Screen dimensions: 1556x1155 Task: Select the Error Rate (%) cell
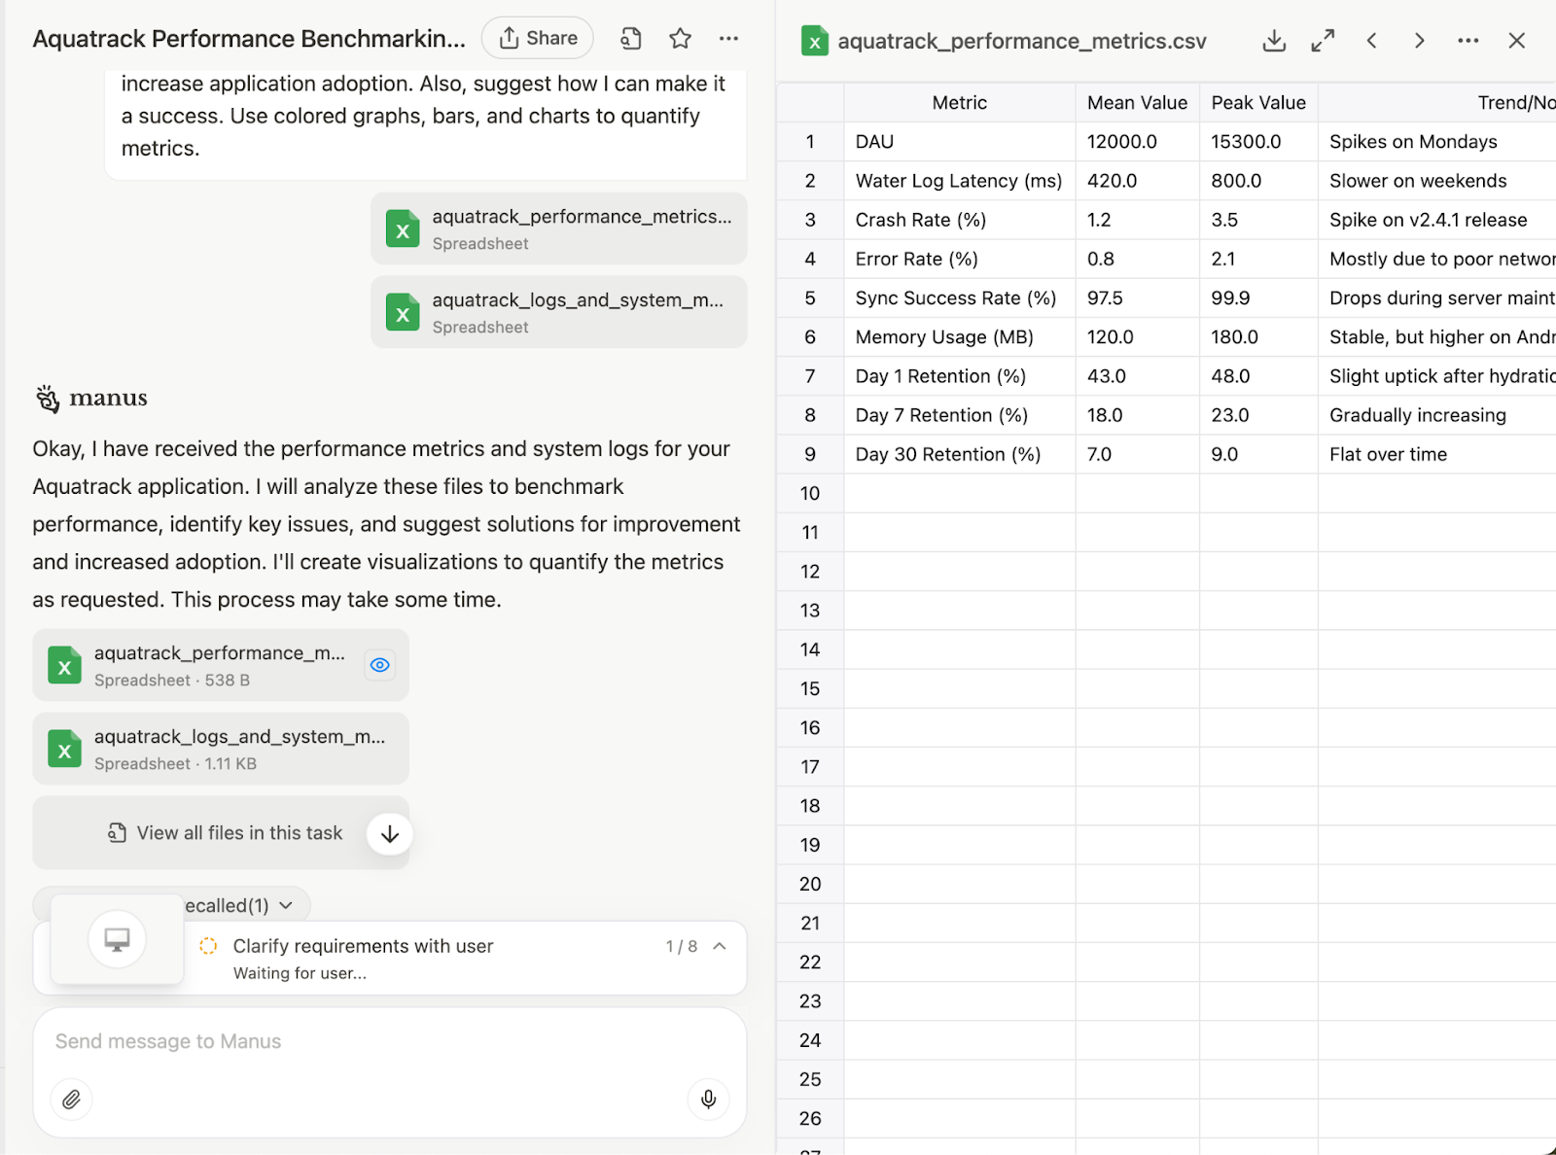click(960, 259)
